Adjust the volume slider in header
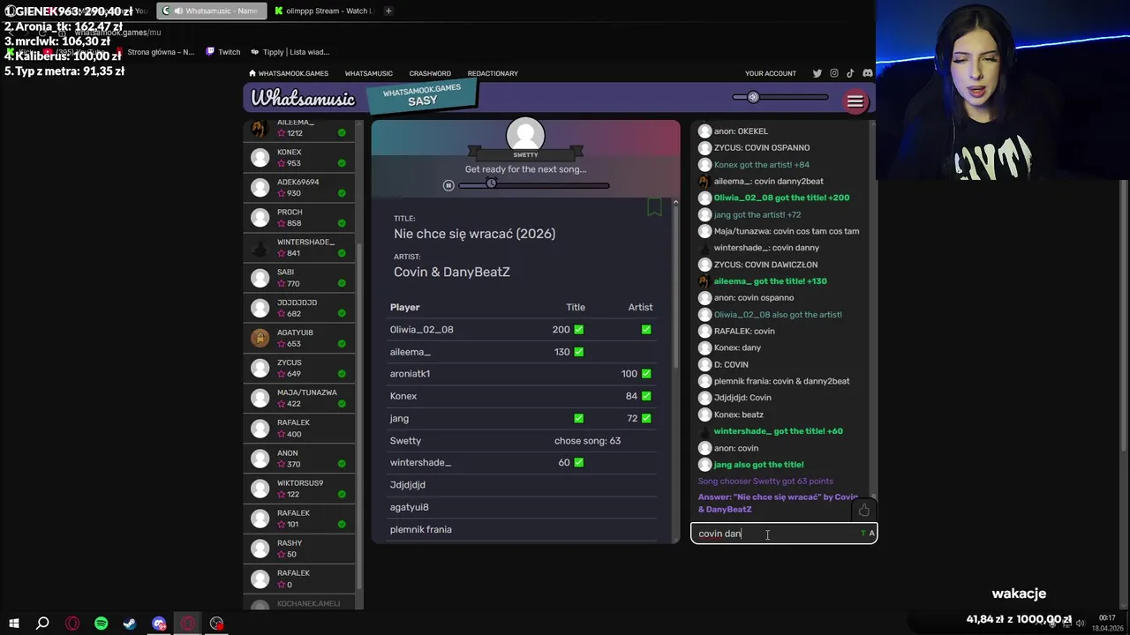The image size is (1130, 635). [780, 97]
